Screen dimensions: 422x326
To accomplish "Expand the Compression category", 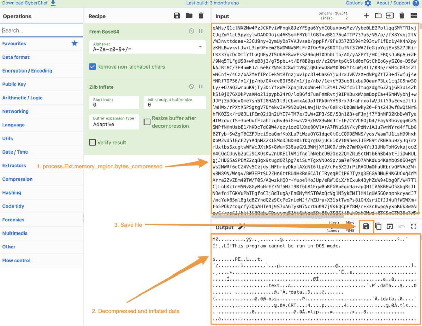I will tap(17, 179).
